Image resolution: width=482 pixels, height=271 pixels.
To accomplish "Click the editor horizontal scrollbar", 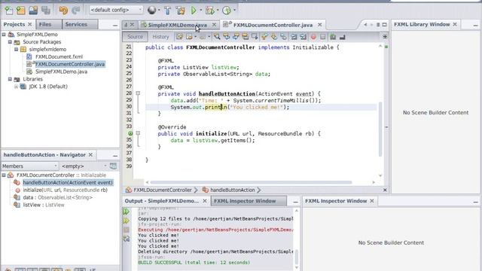I will point(251,182).
